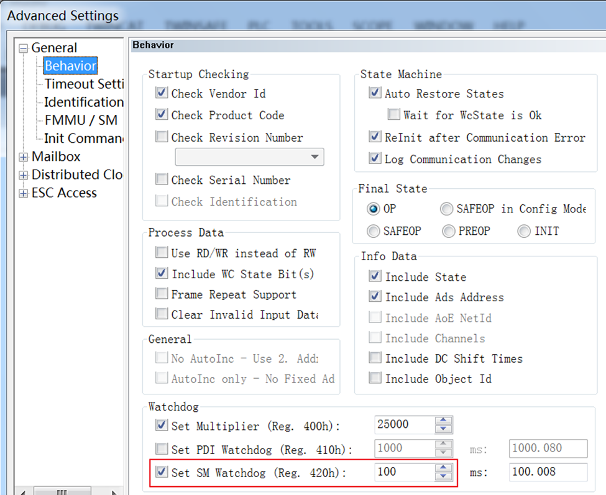Screen dimensions: 606x495
Task: Select INIT final state option
Action: (524, 231)
